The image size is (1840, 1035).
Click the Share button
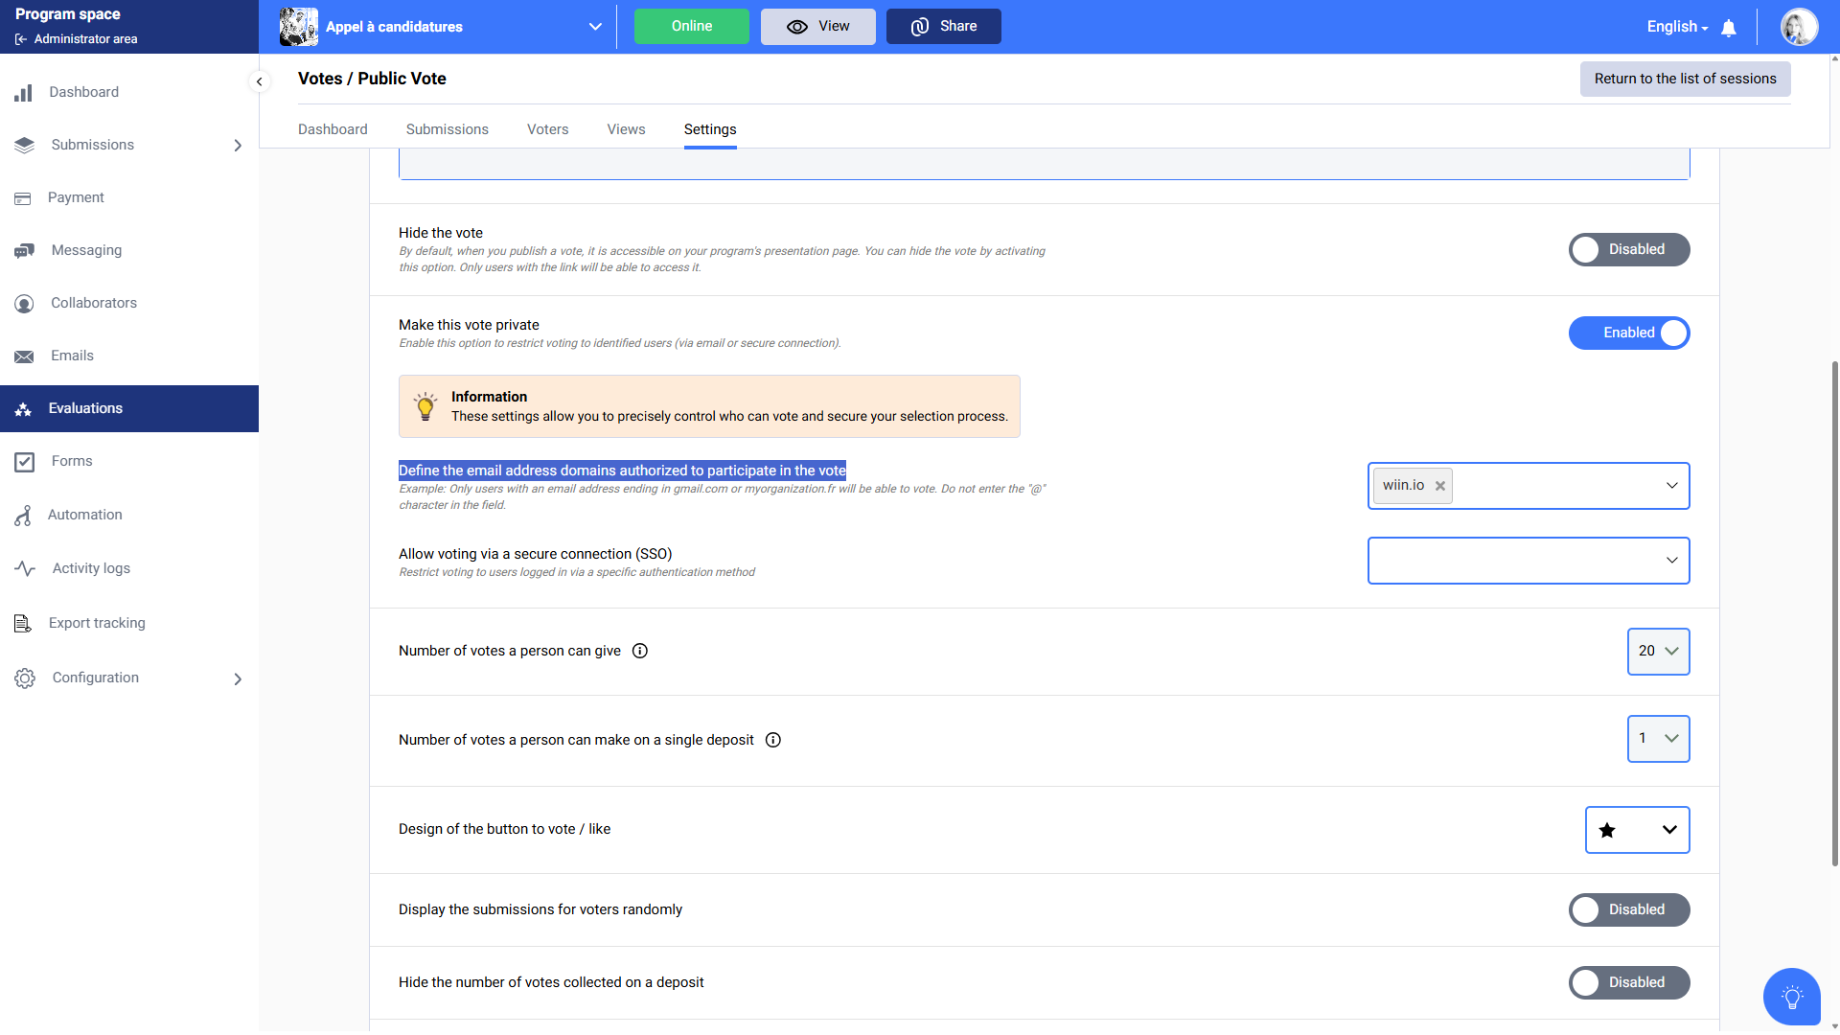coord(943,27)
